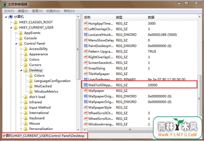
Task: Click the value list scroll up arrow
Action: (x=199, y=17)
